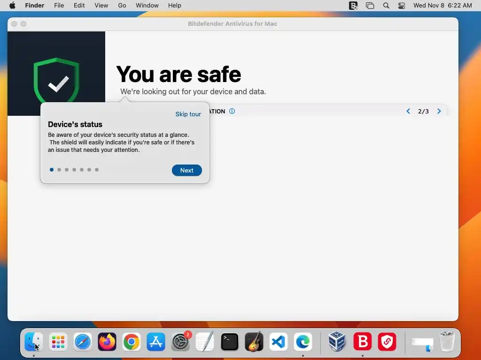Launch Safari from the Dock
This screenshot has height=360, width=481.
pos(83,342)
